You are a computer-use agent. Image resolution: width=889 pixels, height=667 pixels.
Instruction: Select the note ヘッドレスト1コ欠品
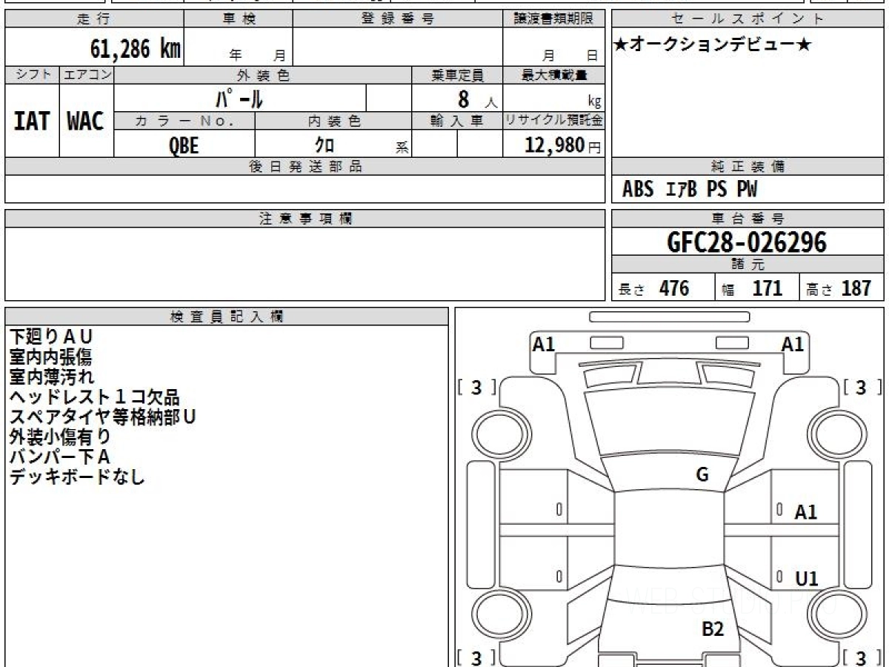click(x=94, y=397)
